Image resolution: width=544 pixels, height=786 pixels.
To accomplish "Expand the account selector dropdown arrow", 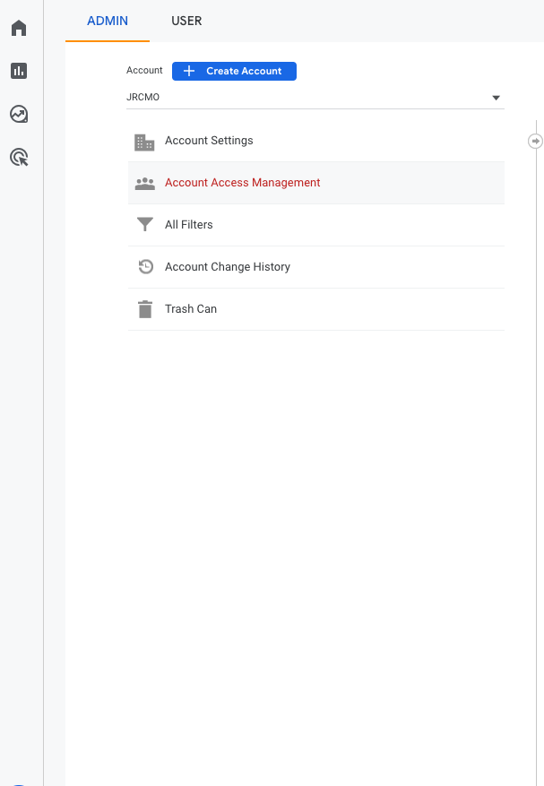I will tap(496, 98).
